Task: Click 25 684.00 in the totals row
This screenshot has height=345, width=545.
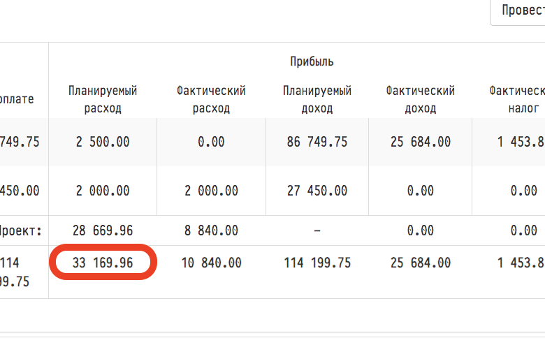Action: [x=420, y=263]
